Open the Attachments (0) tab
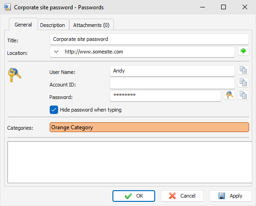Screen dimensions: 256x206 click(x=91, y=25)
